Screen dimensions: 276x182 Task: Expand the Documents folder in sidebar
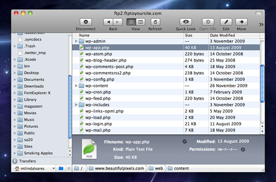[15, 79]
